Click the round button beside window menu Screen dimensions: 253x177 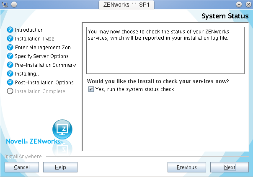click(x=14, y=4)
